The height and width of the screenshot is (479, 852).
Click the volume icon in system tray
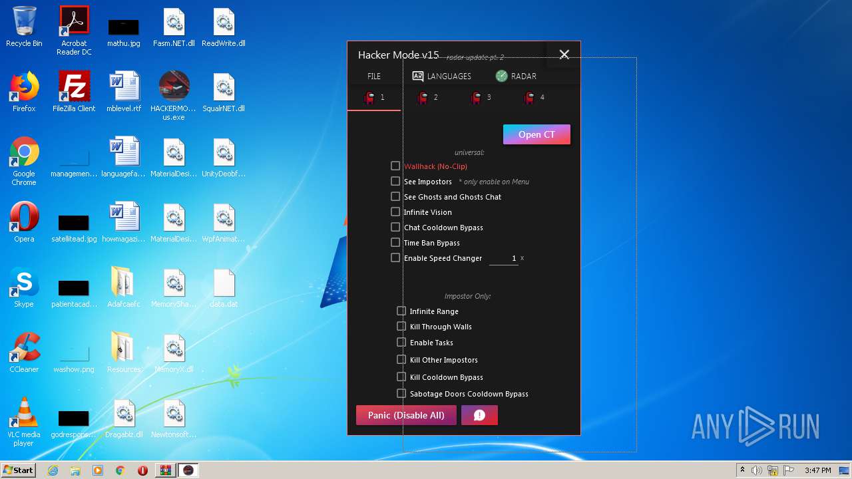(x=757, y=470)
